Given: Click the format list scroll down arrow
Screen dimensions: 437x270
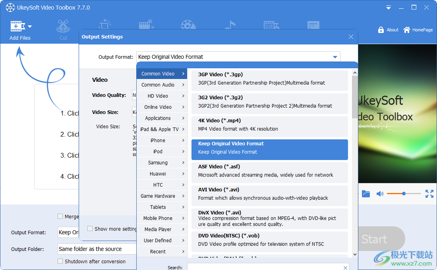Looking at the screenshot, I should click(355, 255).
